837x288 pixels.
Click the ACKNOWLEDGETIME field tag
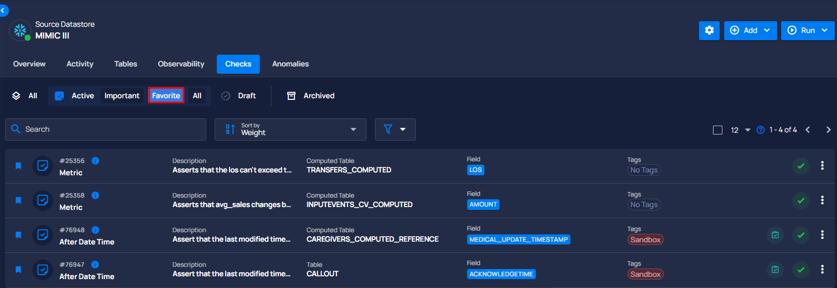click(x=501, y=274)
